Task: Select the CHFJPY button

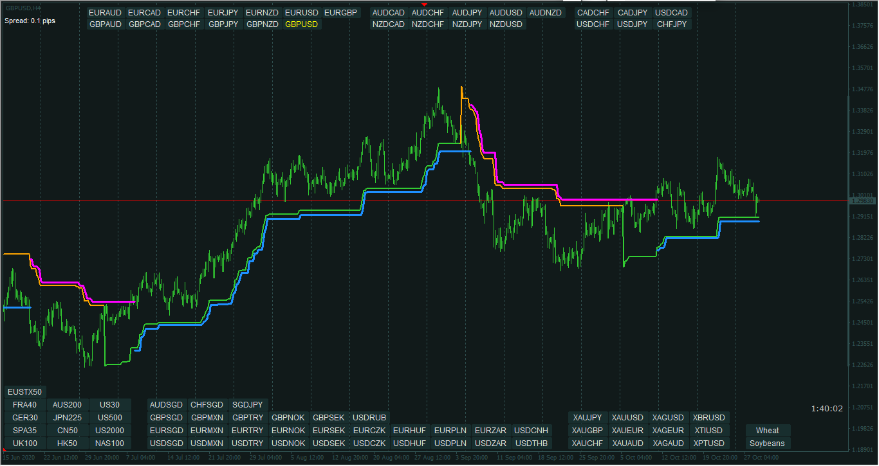Action: pyautogui.click(x=672, y=24)
